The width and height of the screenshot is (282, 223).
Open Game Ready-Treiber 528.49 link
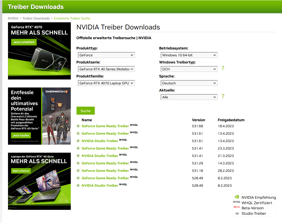click(x=105, y=178)
